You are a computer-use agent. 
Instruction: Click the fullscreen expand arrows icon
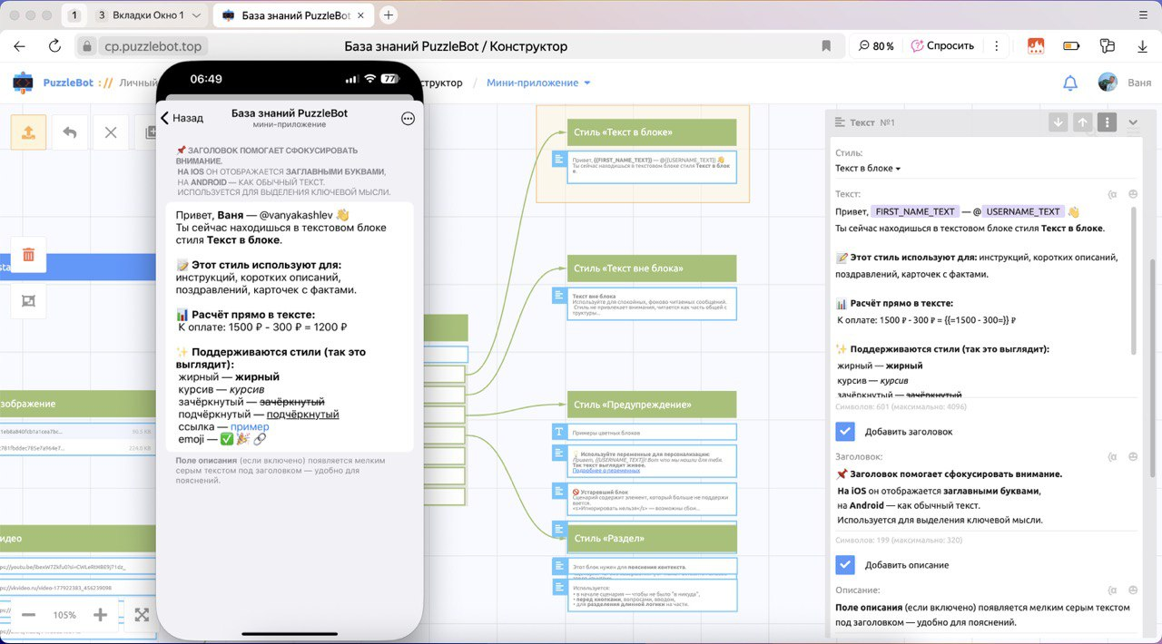click(142, 615)
